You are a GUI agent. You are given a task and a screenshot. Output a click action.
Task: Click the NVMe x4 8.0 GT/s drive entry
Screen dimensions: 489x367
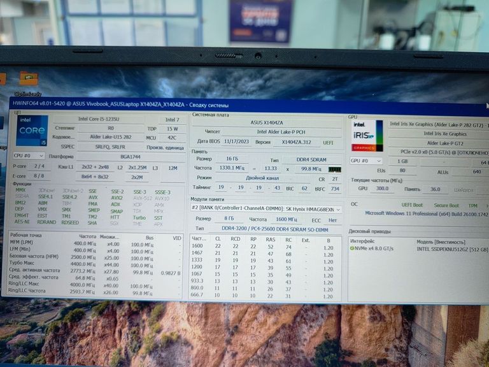(x=376, y=248)
